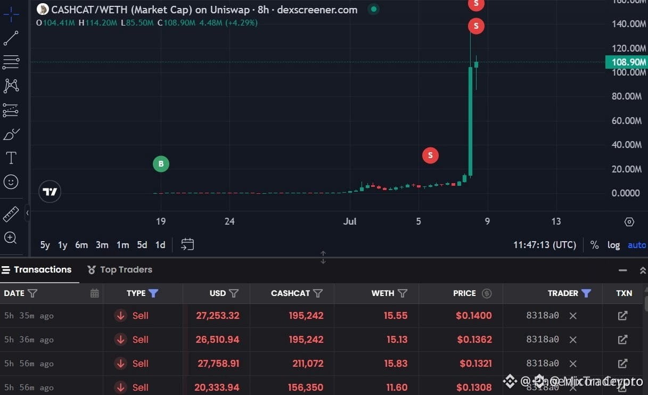Open the Fibonacci retracement tool

point(11,62)
